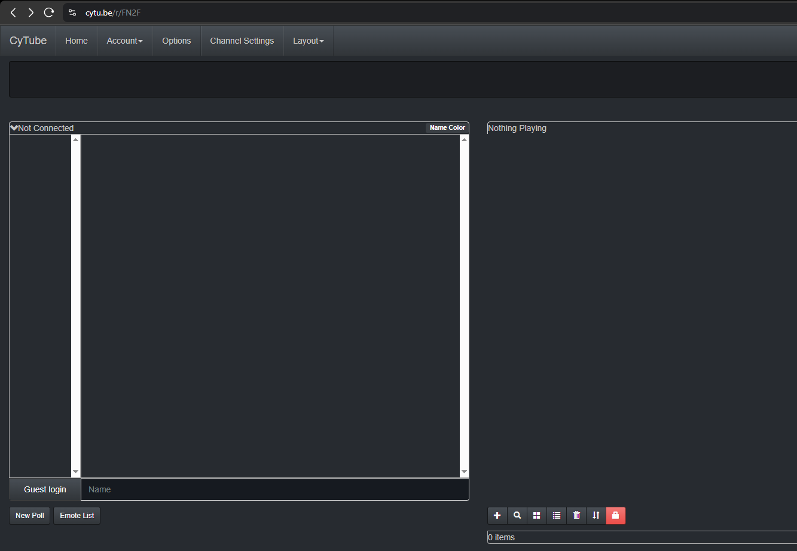Viewport: 797px width, 551px height.
Task: Click the 0 items playlist count
Action: click(501, 537)
